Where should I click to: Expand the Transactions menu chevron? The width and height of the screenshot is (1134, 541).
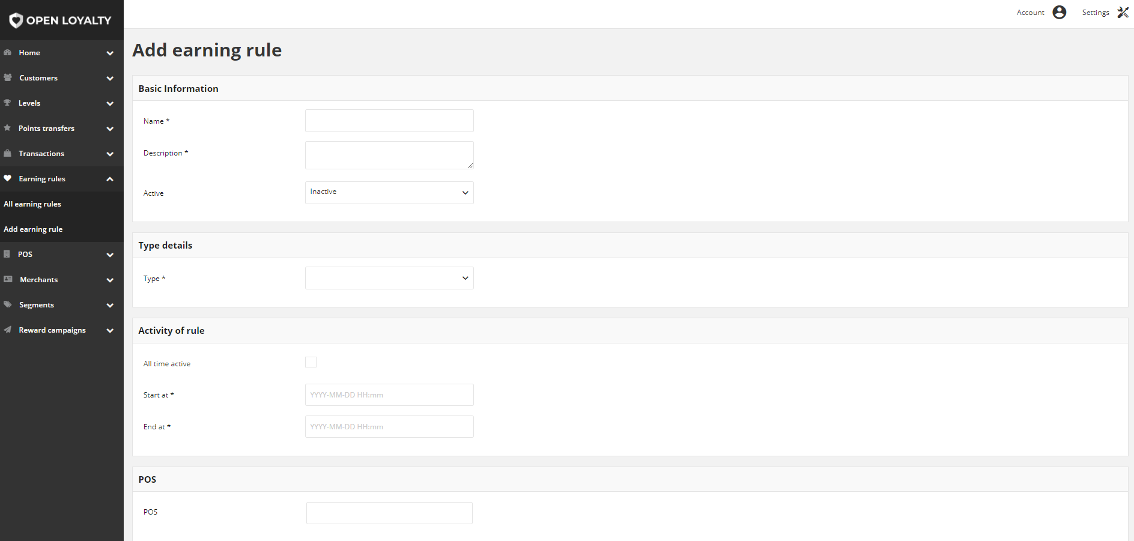click(x=110, y=154)
